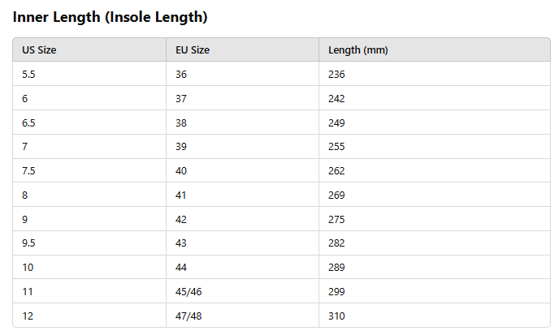Click the 275 length value
The width and height of the screenshot is (559, 335).
pyautogui.click(x=336, y=220)
